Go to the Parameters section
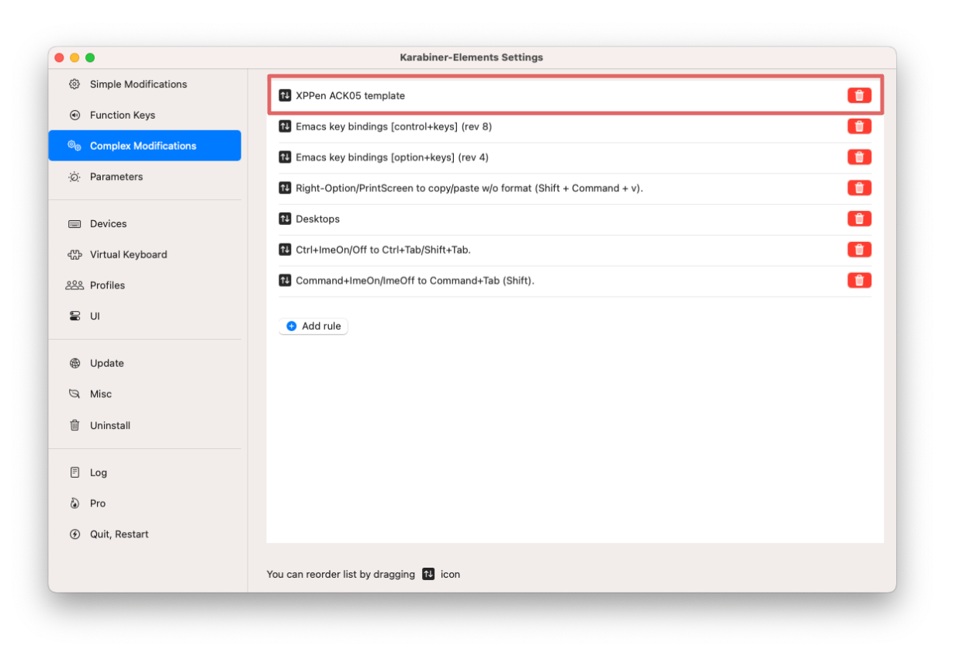Image resolution: width=959 pixels, height=660 pixels. [144, 177]
